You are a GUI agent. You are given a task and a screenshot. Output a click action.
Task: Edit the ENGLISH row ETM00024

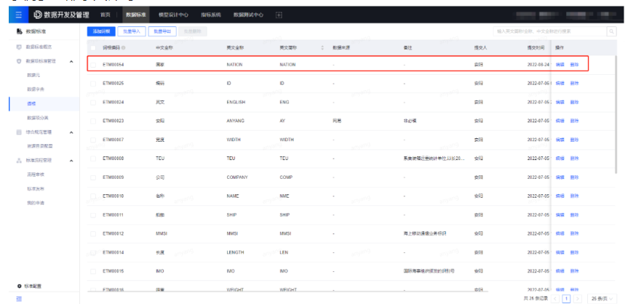[x=560, y=102]
